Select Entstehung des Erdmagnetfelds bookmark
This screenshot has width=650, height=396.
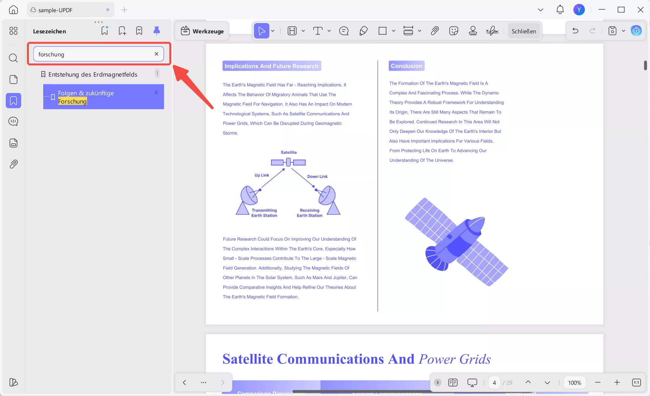pyautogui.click(x=93, y=74)
